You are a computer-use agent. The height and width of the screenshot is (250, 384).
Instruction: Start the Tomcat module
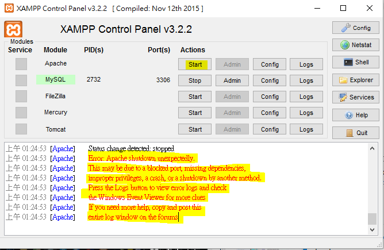pos(195,129)
